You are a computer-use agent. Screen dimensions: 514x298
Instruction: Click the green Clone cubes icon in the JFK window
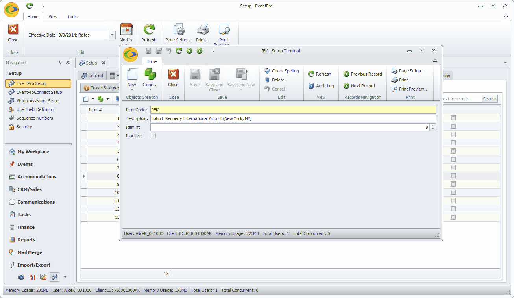[150, 74]
